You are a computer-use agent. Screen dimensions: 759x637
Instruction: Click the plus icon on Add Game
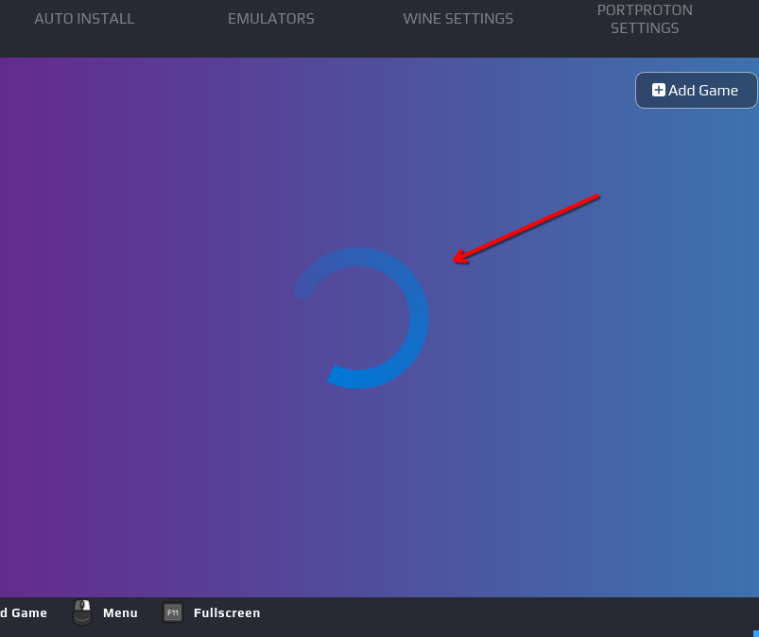[x=659, y=91]
